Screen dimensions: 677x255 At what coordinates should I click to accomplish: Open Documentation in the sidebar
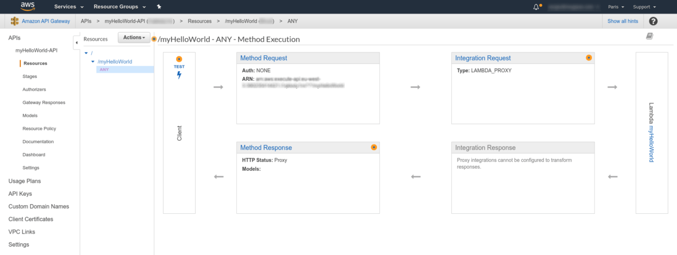pyautogui.click(x=38, y=142)
